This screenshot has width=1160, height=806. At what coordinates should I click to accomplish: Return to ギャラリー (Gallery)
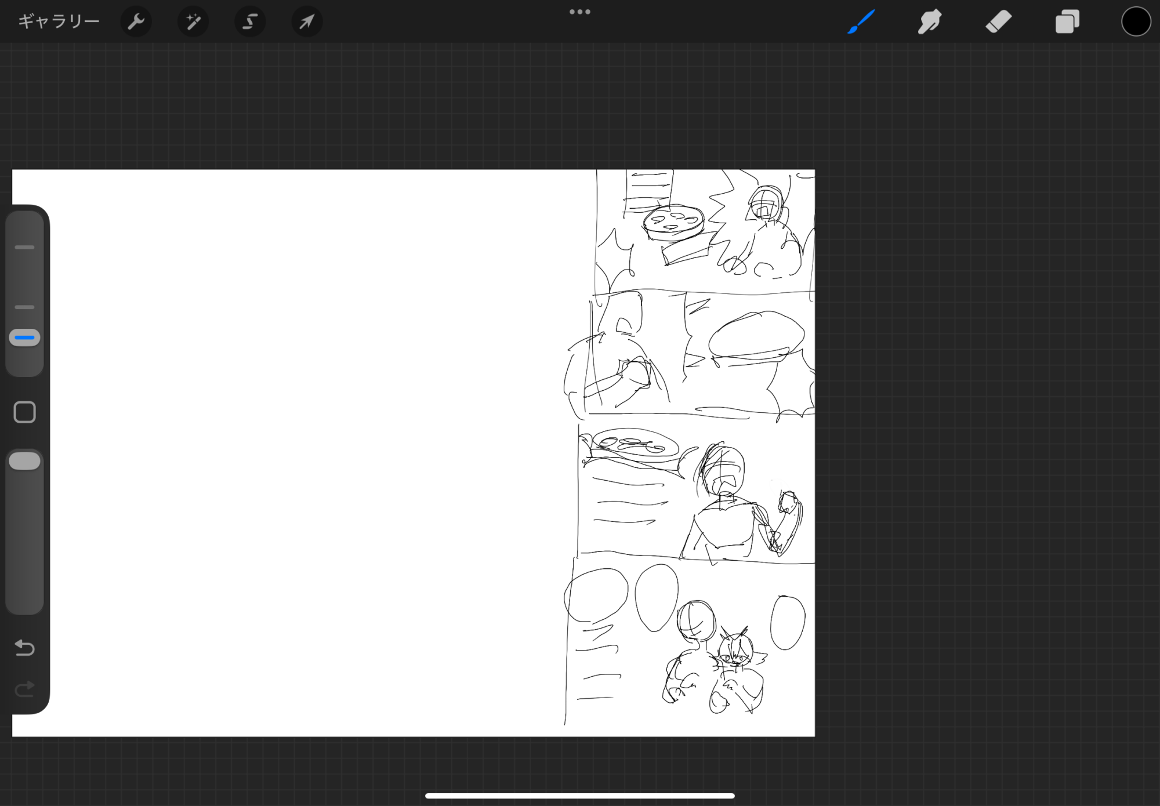coord(59,22)
